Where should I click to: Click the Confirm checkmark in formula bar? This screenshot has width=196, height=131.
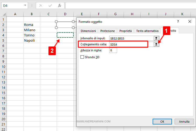[50, 6]
